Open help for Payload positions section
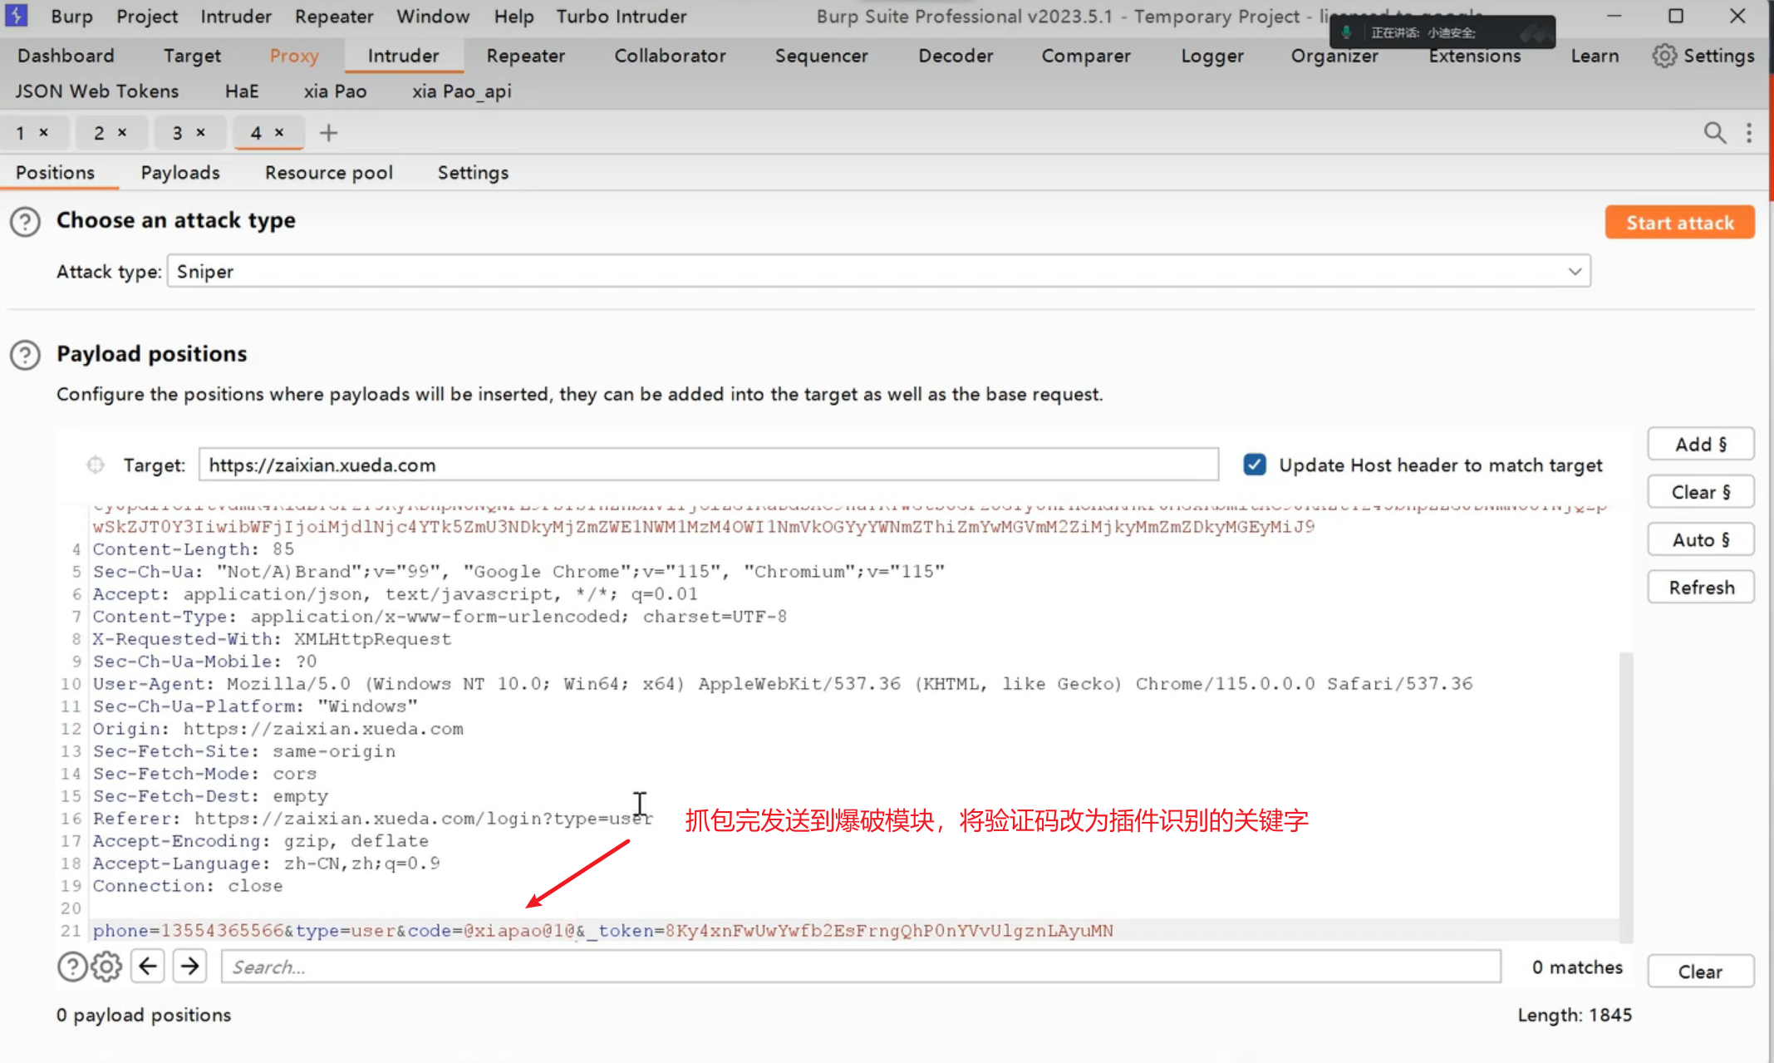The image size is (1774, 1063). pos(25,355)
